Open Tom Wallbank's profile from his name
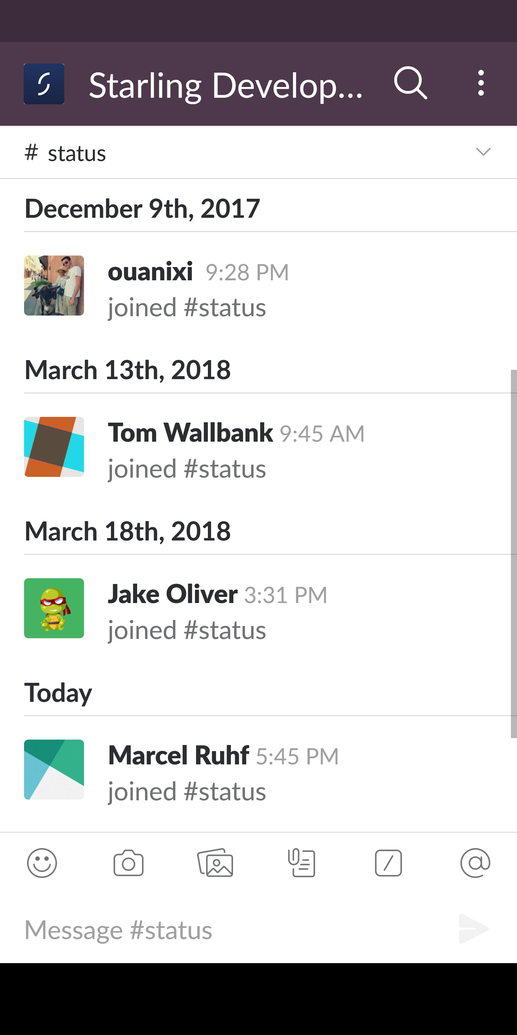The height and width of the screenshot is (1035, 517). pos(190,432)
